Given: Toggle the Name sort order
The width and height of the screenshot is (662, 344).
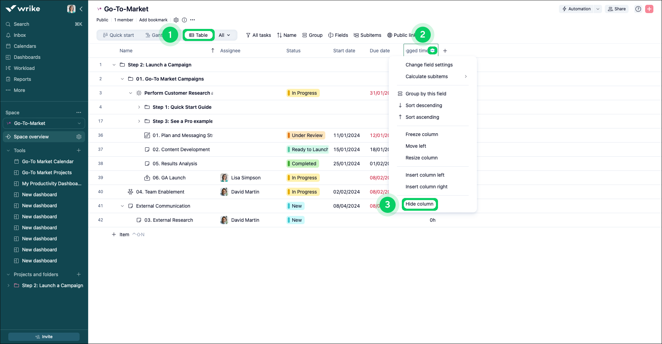Looking at the screenshot, I should pos(286,35).
